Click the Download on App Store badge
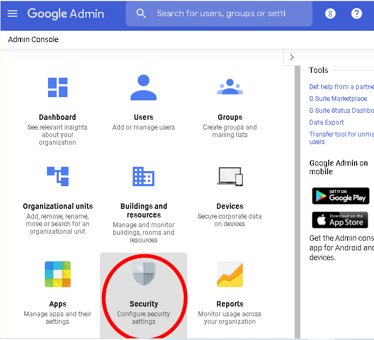374x340 pixels. coord(340,220)
